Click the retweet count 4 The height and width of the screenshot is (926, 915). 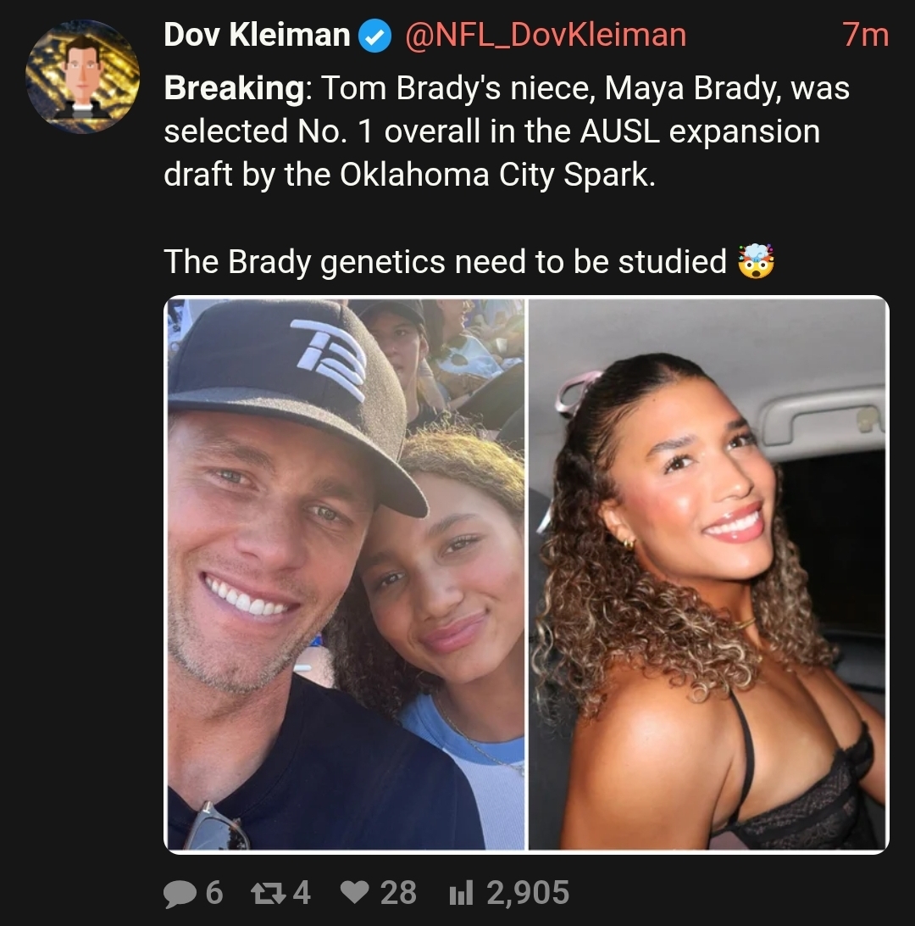302,892
